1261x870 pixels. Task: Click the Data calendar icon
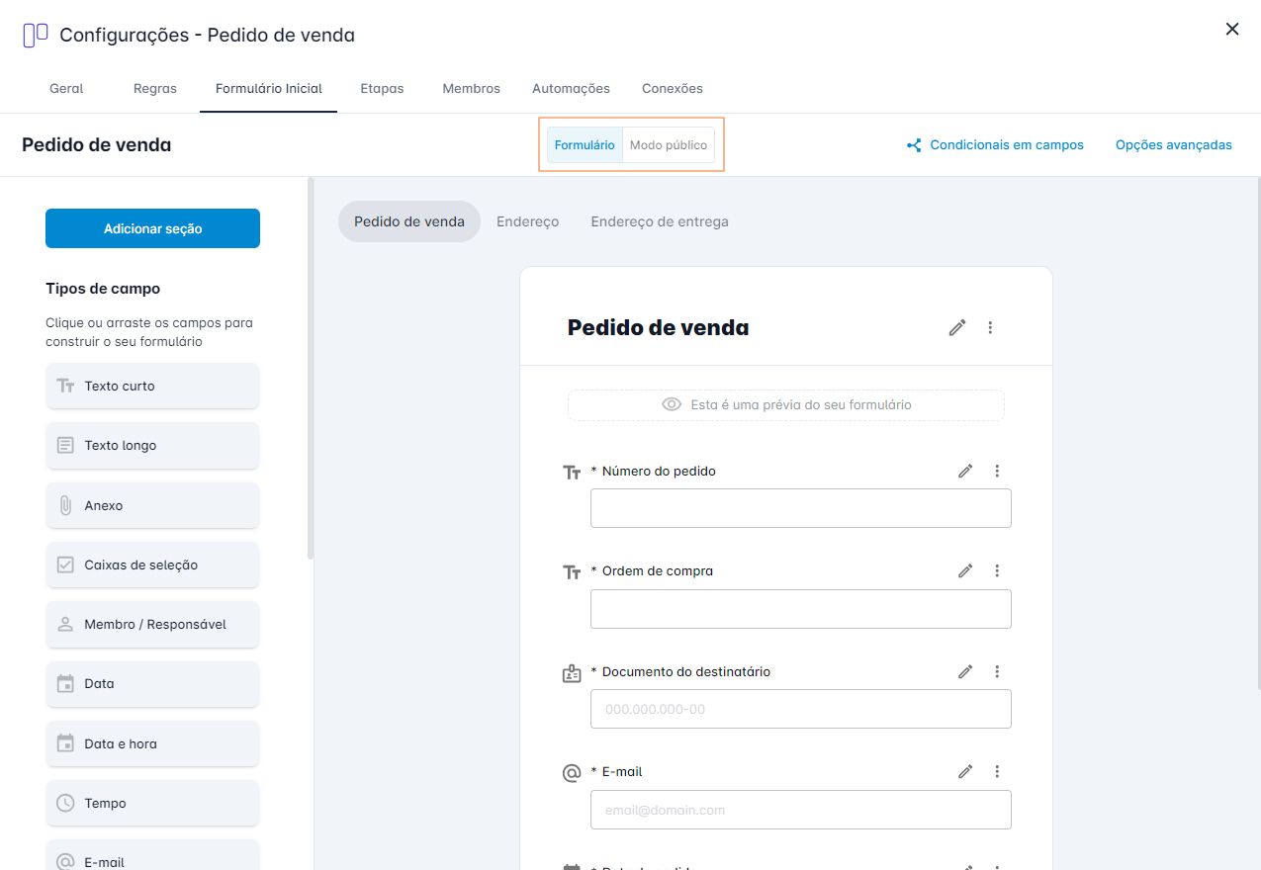tap(65, 683)
